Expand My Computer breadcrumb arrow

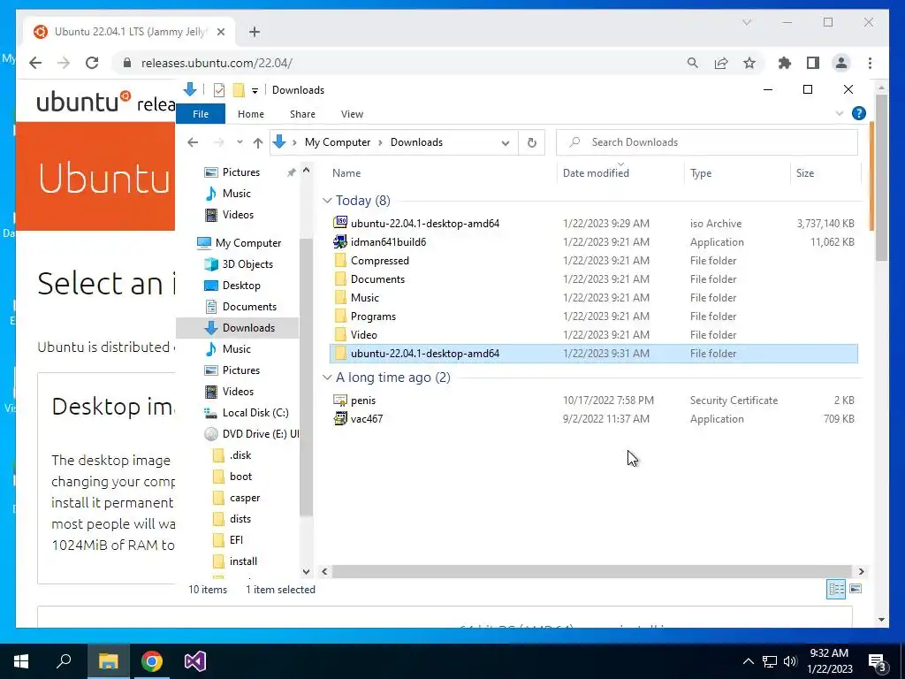[380, 142]
